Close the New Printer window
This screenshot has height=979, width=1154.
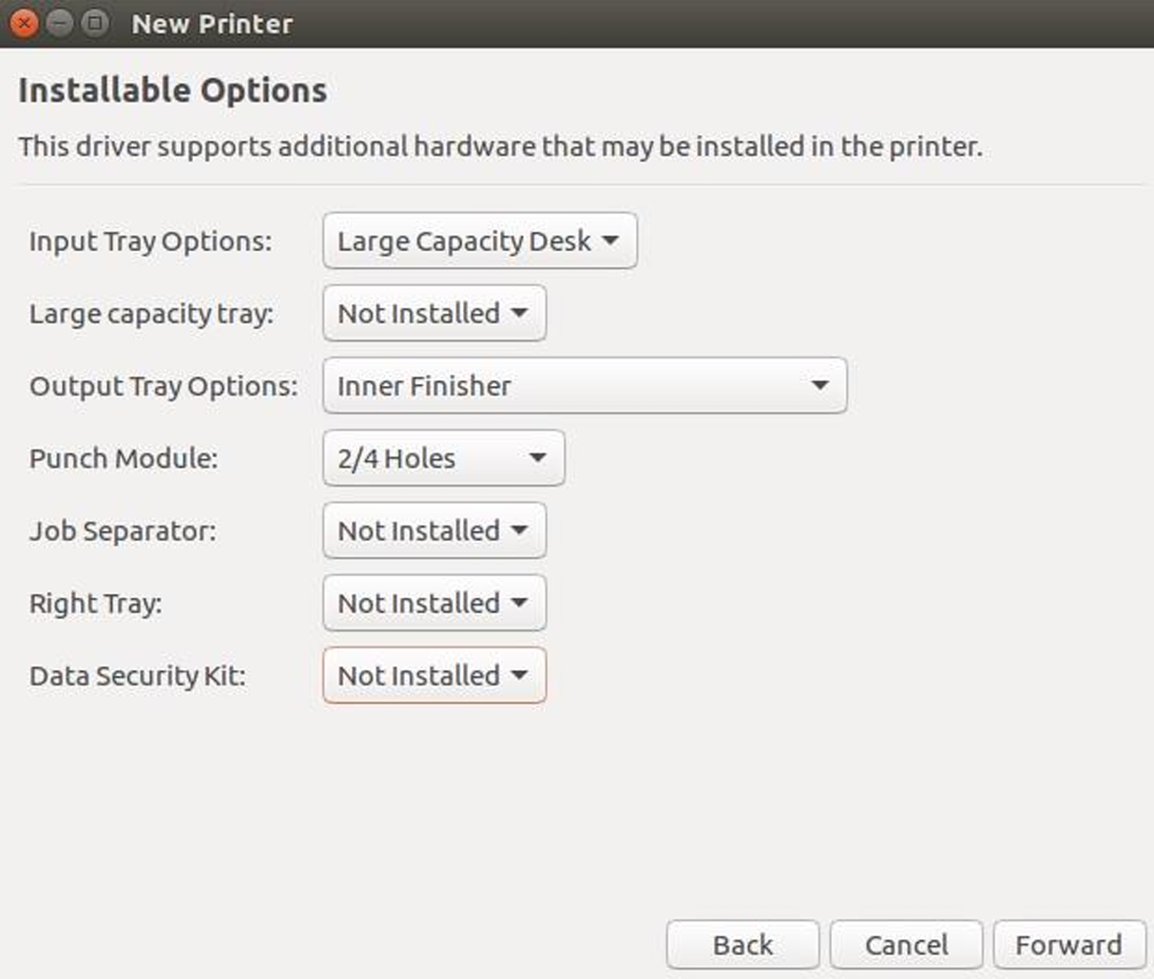tap(25, 23)
